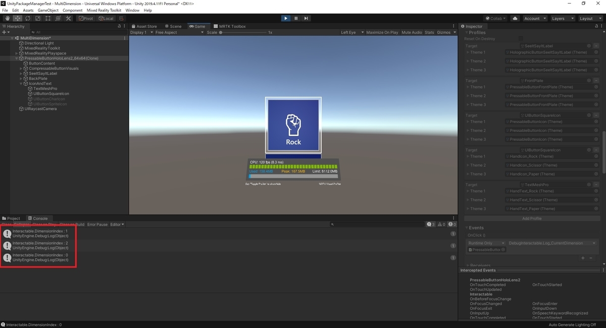Open the Gizmos dropdown

tap(446, 32)
